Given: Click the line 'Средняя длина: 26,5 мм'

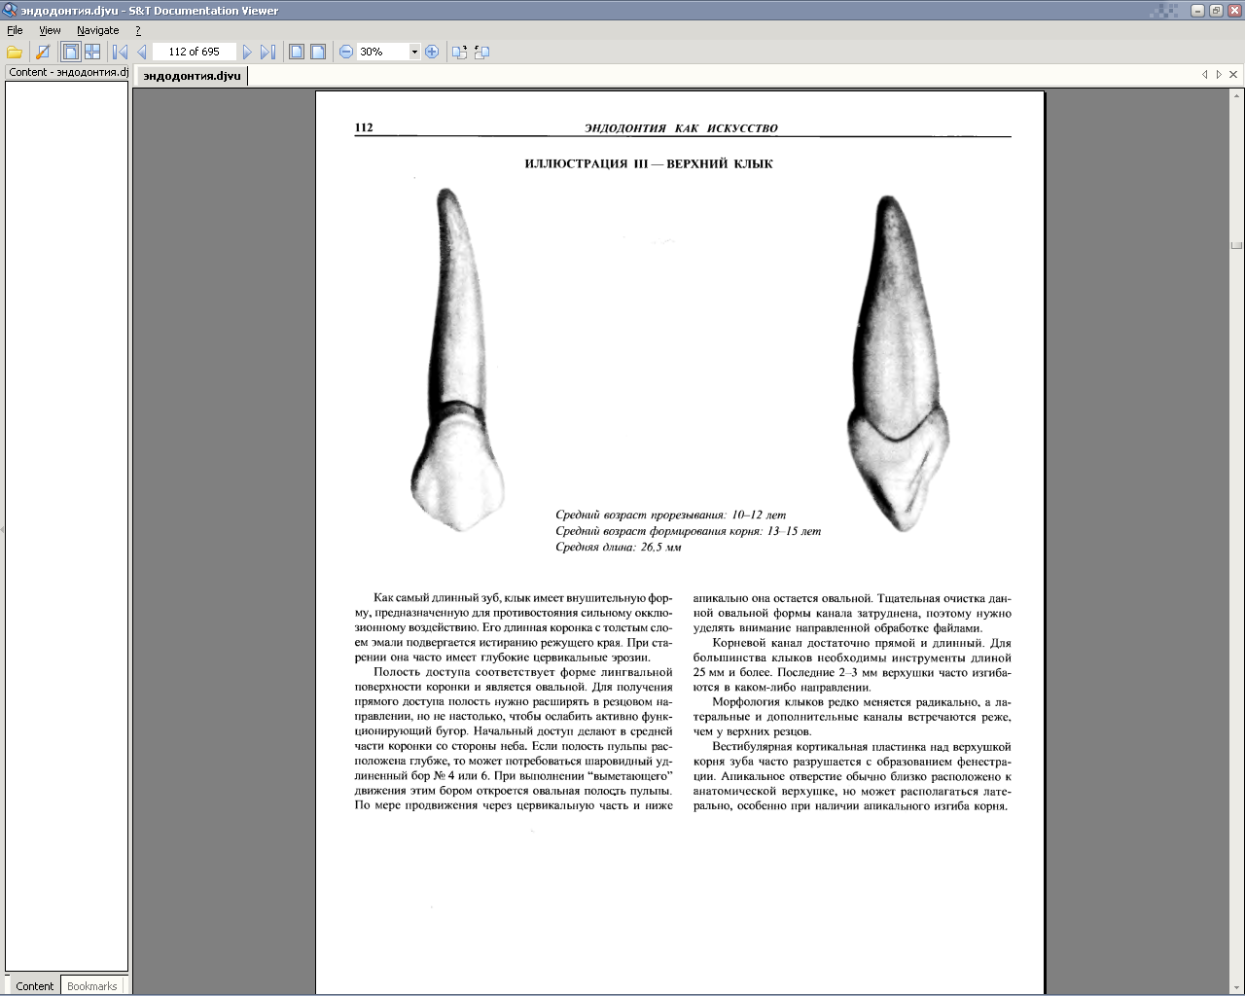Looking at the screenshot, I should (x=619, y=547).
